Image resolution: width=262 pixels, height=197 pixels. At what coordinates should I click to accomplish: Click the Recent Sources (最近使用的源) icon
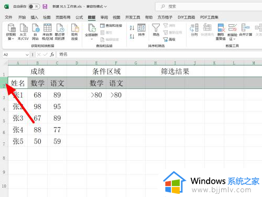point(60,28)
